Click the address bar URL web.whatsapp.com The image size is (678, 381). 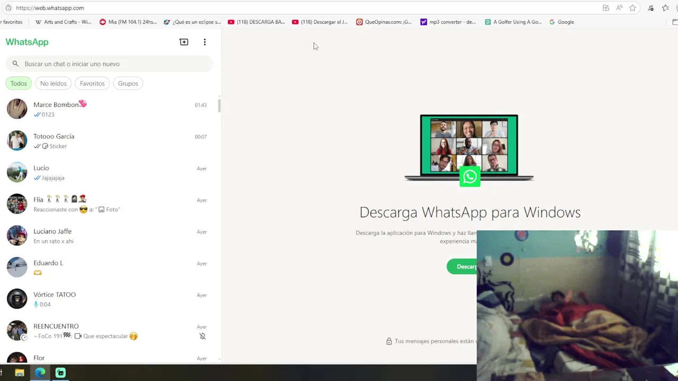[x=50, y=8]
